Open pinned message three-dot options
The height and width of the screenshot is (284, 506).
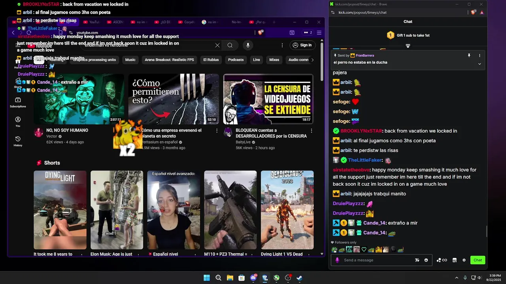[x=480, y=56]
